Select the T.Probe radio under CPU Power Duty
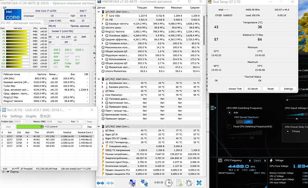This screenshot has height=188, width=308. pyautogui.click(x=288, y=131)
